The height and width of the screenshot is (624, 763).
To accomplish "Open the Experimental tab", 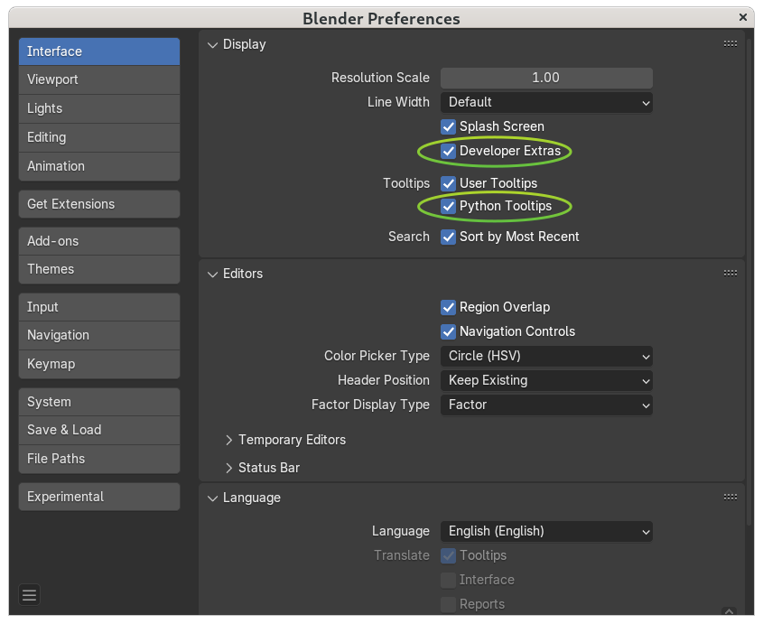I will coord(99,497).
